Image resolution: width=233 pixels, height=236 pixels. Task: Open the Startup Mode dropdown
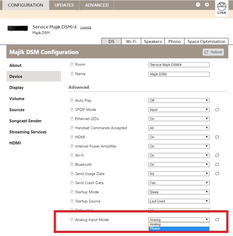point(179,192)
